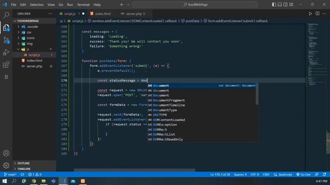The height and width of the screenshot is (185, 330).
Task: Select DOMException suggestion
Action: pyautogui.click(x=202, y=124)
